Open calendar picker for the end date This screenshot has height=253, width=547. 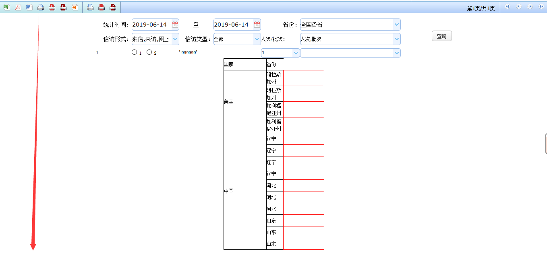point(257,25)
